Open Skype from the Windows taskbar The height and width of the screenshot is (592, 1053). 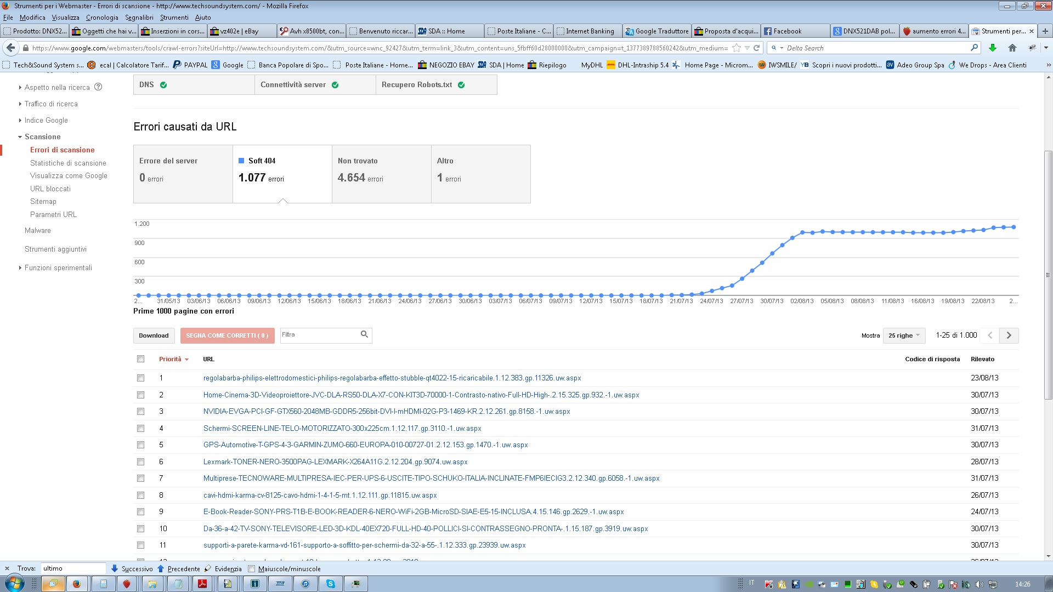[330, 584]
